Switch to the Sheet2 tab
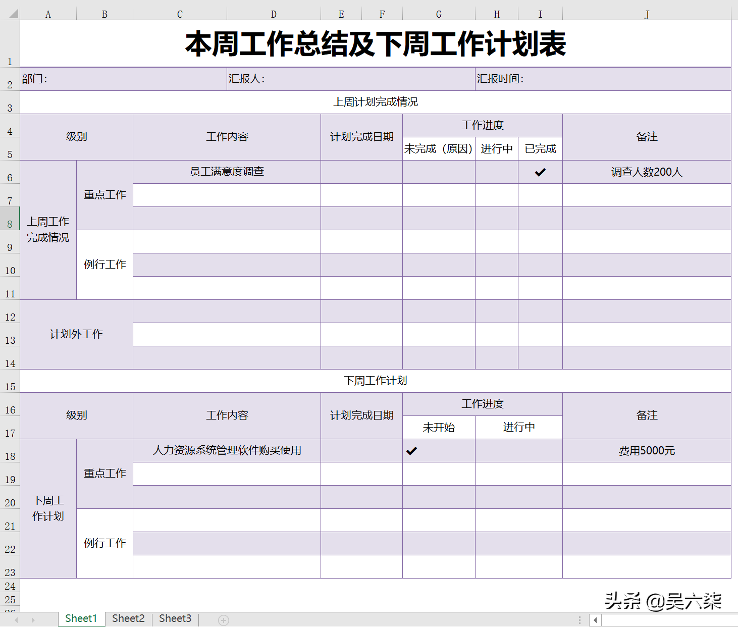Image resolution: width=738 pixels, height=627 pixels. pos(128,618)
